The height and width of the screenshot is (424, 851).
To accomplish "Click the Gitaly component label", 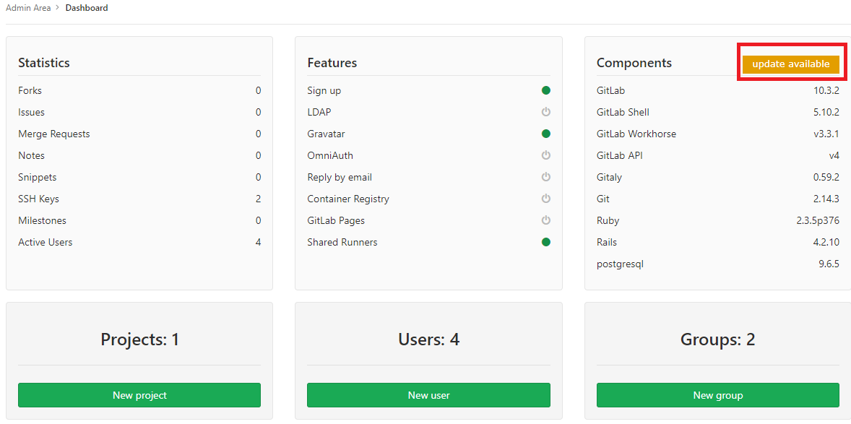I will [x=610, y=178].
